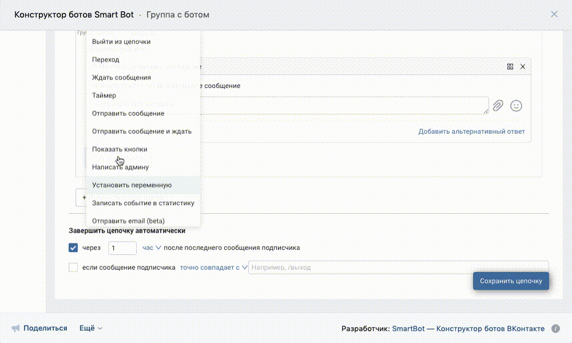
Task: Click the paperclip attachment icon
Action: click(498, 106)
